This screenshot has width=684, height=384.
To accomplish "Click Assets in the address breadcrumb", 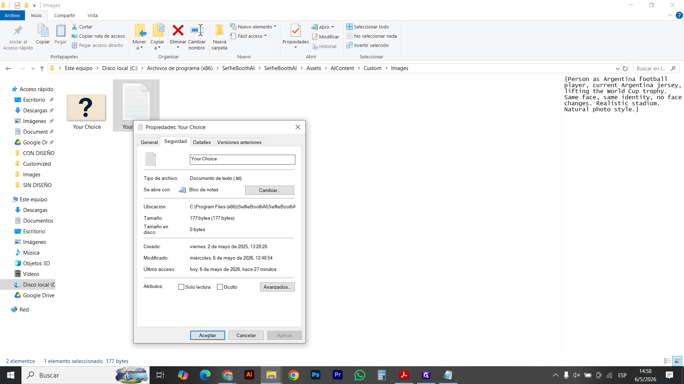I will coord(313,68).
